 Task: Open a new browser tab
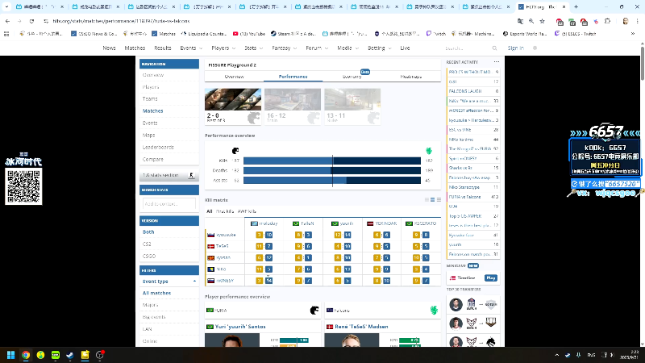click(x=576, y=7)
